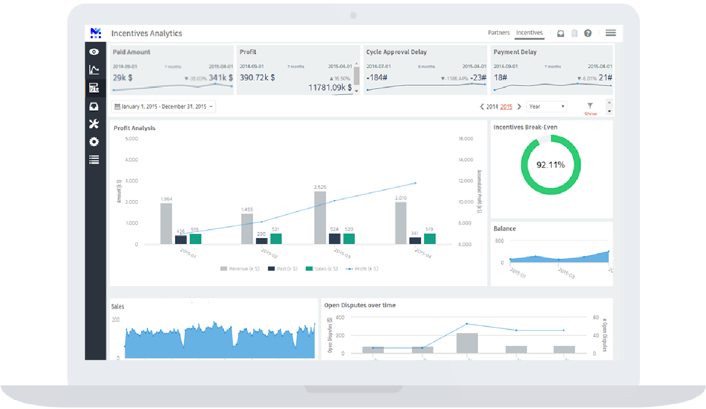
Task: Click the 92.11% Incentives Break-Even donut
Action: click(551, 165)
